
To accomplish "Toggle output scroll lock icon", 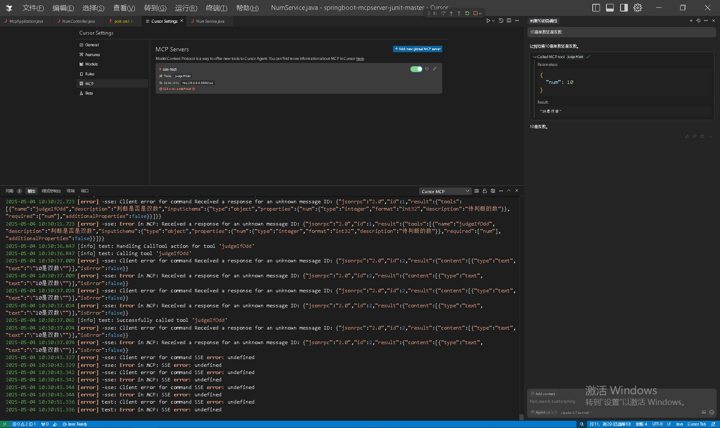I will (x=485, y=191).
